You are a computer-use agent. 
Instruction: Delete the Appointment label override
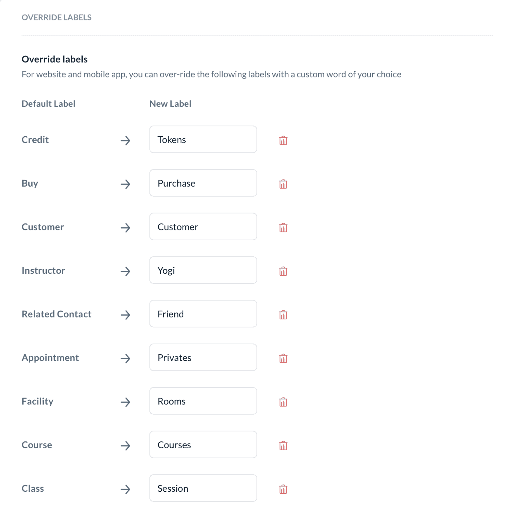[283, 358]
